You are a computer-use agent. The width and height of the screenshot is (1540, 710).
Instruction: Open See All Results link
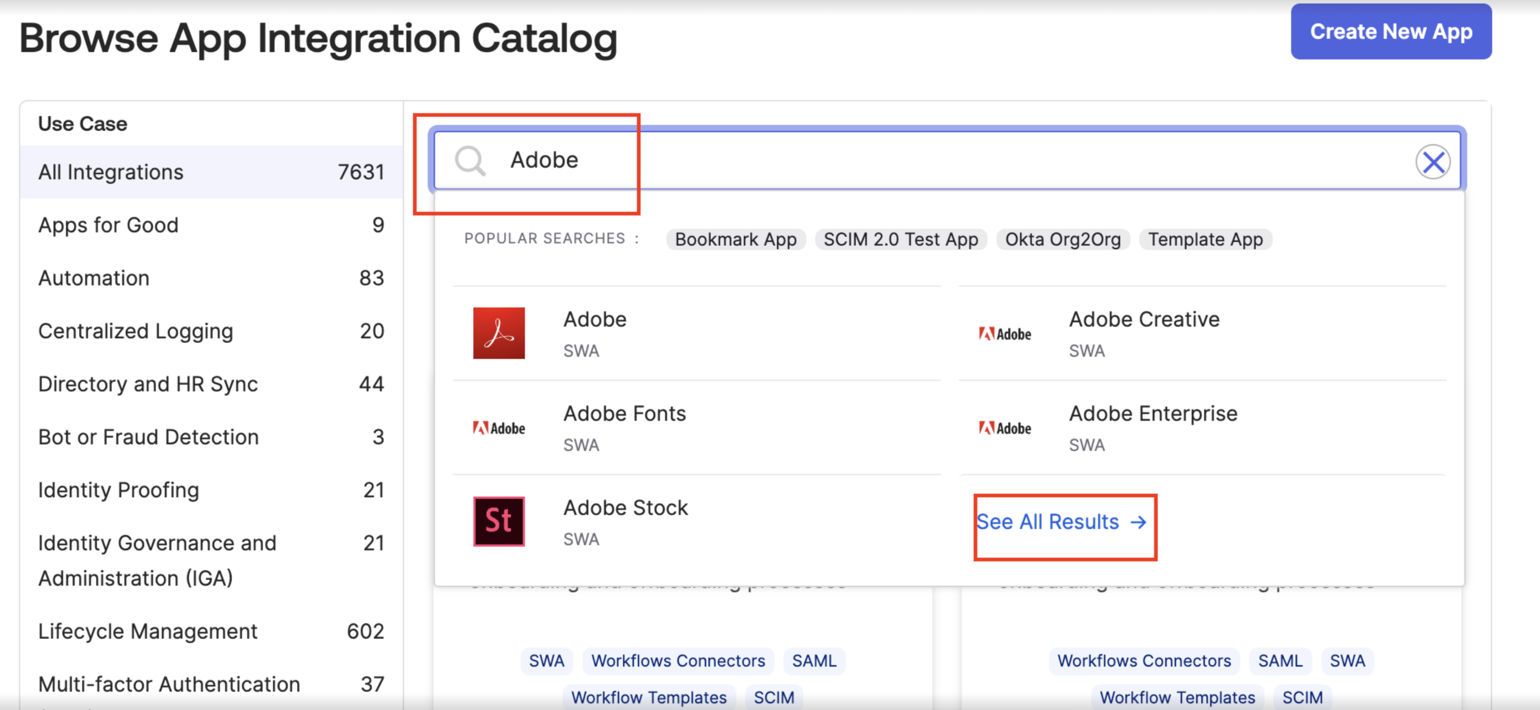coord(1062,522)
